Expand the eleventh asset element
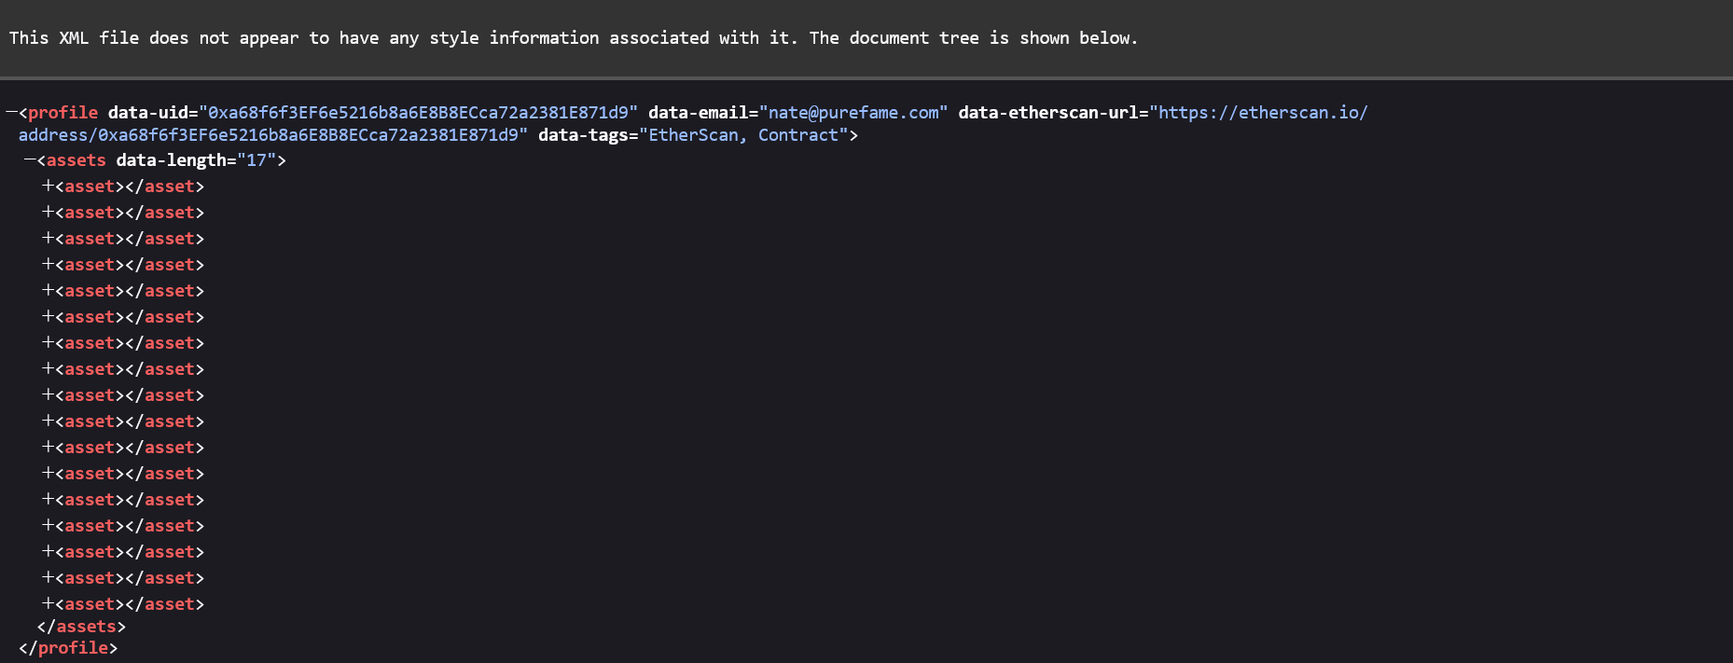Viewport: 1733px width, 663px height. tap(48, 448)
